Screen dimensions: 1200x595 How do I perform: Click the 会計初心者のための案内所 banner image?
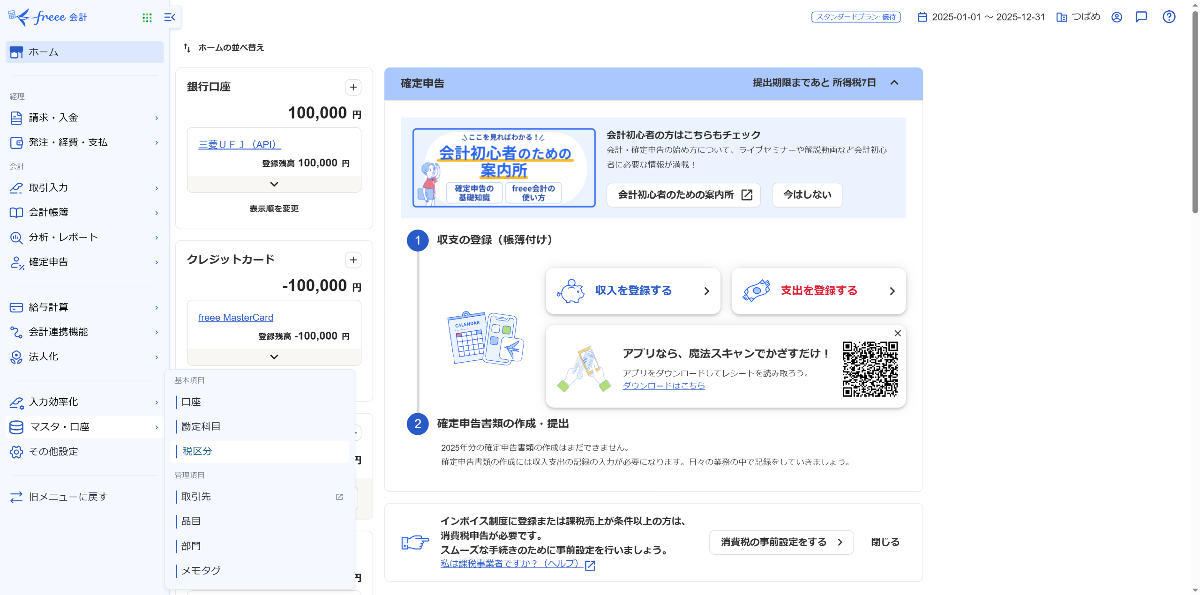(x=503, y=168)
